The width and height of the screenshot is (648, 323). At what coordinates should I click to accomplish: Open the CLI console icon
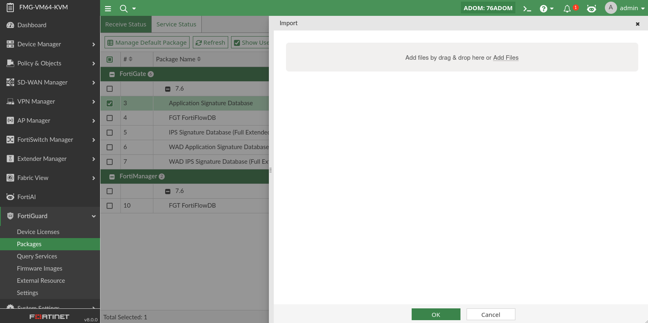[x=527, y=9]
